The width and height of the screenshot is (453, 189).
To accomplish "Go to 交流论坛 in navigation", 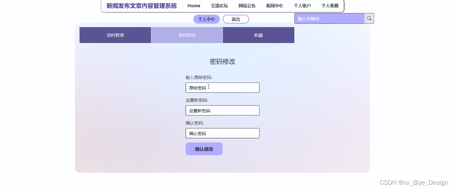I will coord(219,6).
